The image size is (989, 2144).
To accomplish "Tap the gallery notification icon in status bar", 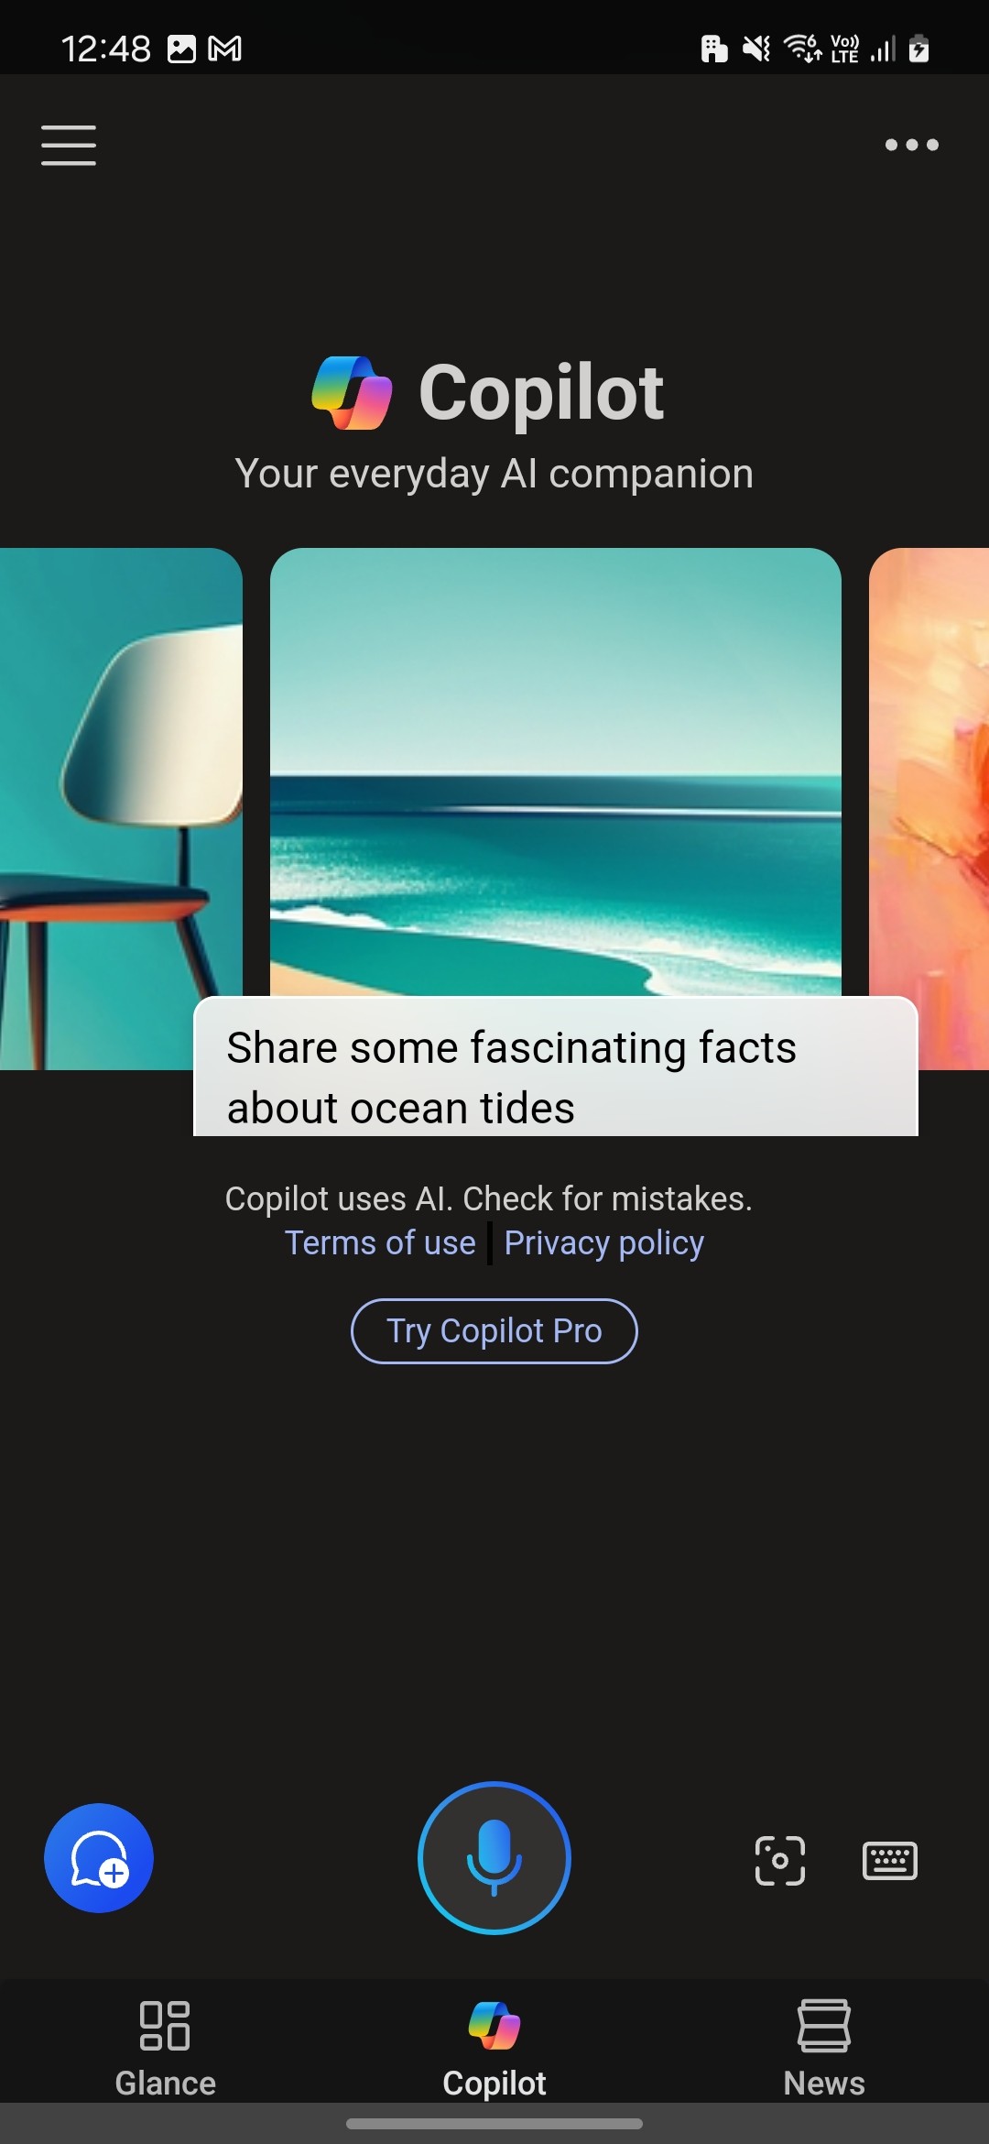I will click(x=181, y=49).
